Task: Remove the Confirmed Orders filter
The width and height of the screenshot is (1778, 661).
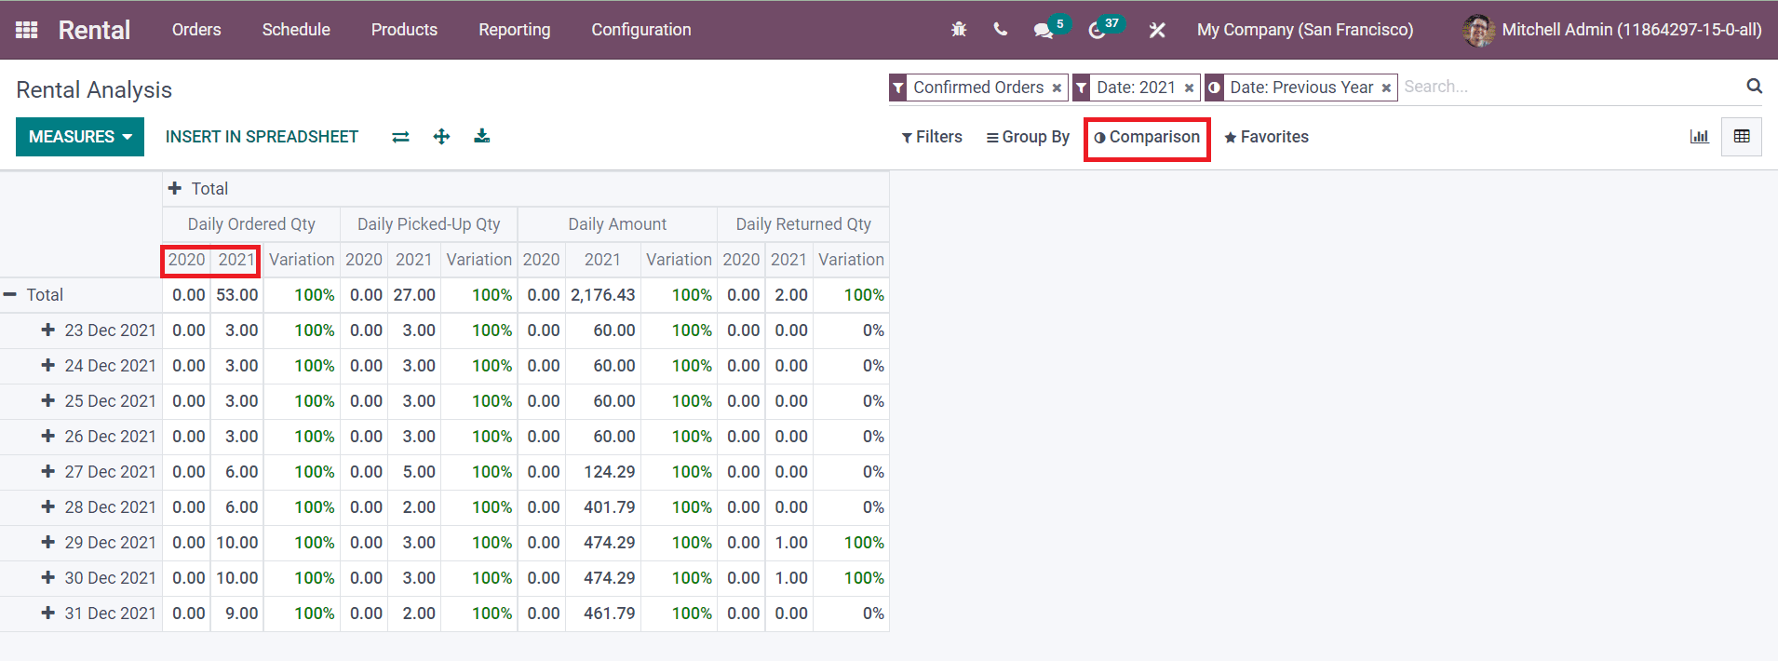Action: (1057, 88)
